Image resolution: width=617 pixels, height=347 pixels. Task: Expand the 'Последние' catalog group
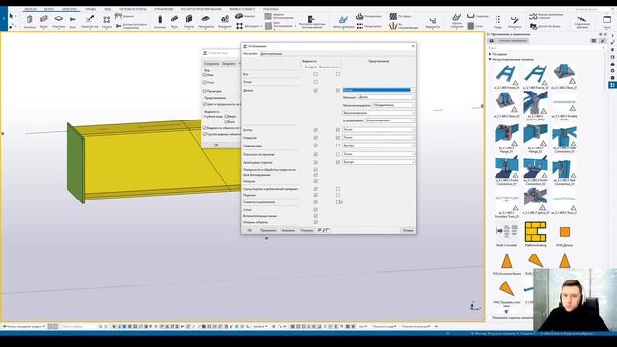point(490,54)
